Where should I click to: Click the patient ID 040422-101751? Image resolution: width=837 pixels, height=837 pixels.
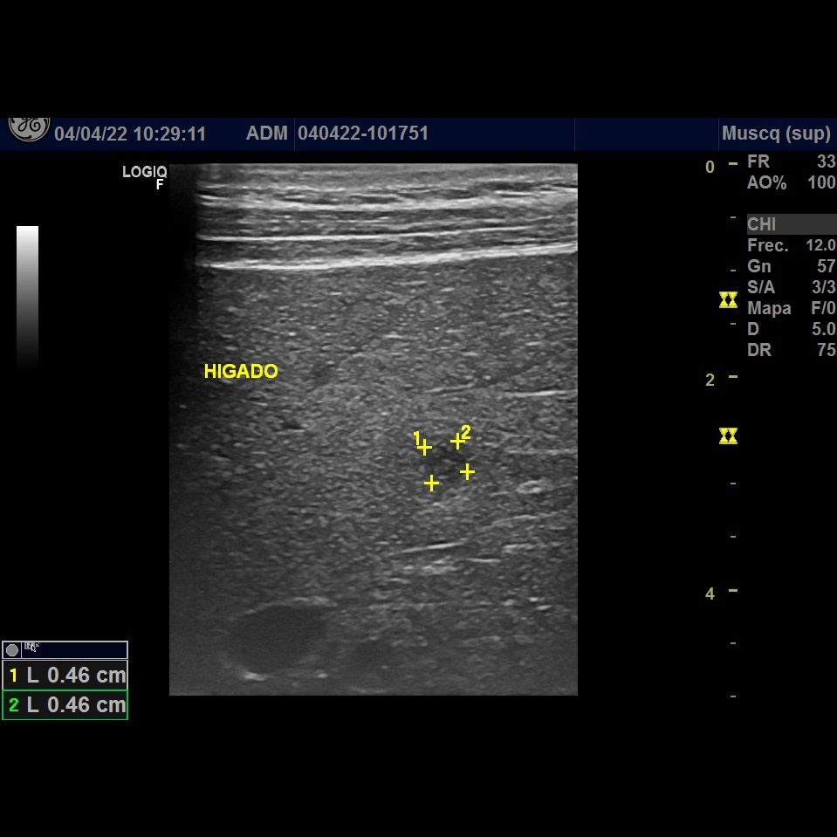pos(363,134)
